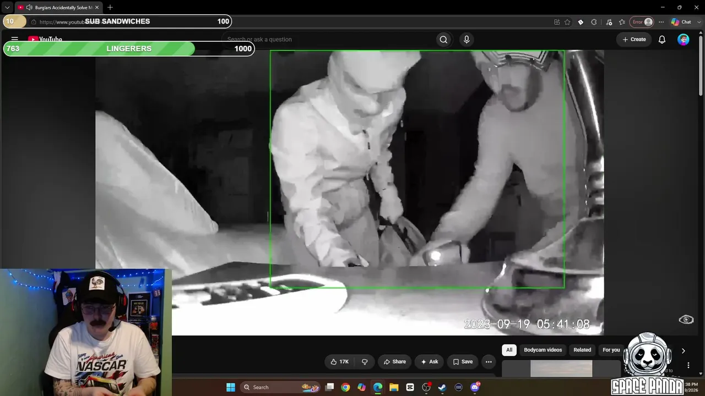Share the video
This screenshot has width=705, height=396.
(x=394, y=362)
